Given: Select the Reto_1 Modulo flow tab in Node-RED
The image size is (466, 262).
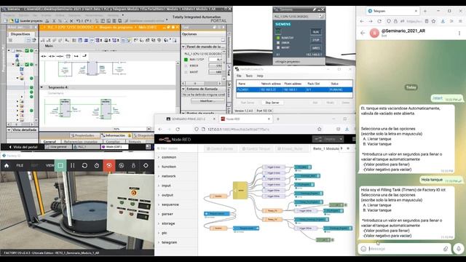Looking at the screenshot, I should click(325, 148).
